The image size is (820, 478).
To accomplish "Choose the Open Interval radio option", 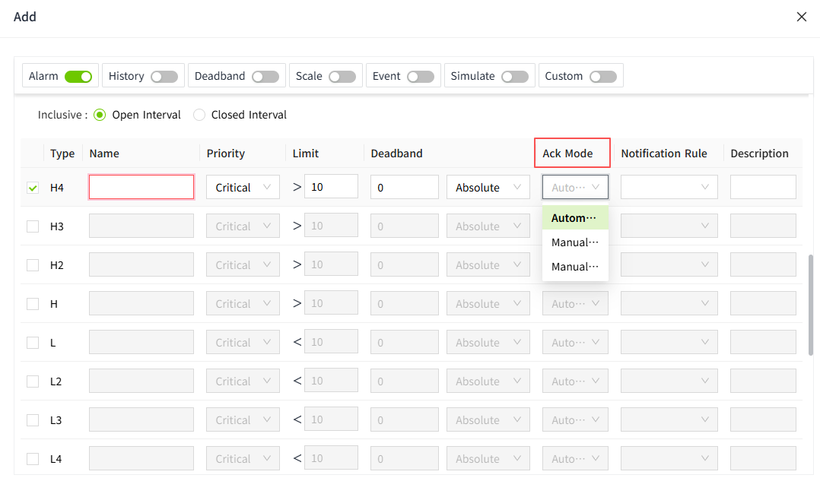I will (100, 115).
